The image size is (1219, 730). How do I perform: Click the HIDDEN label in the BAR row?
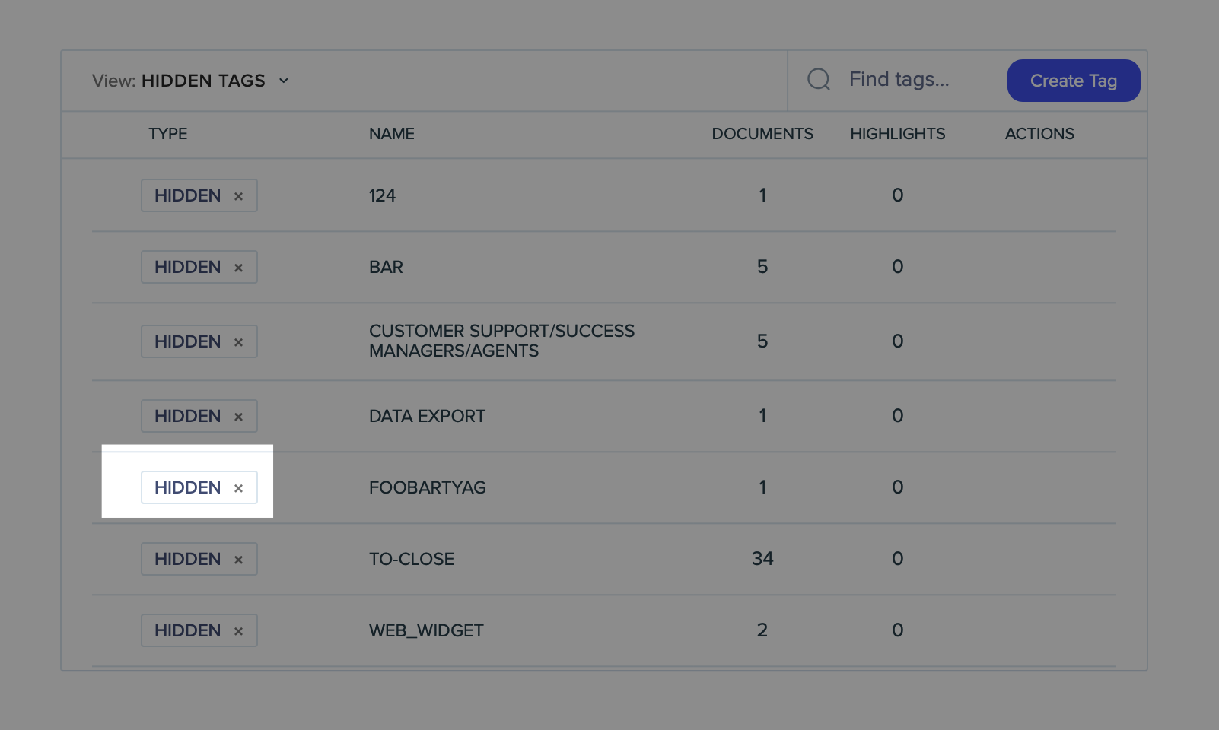[x=187, y=267]
